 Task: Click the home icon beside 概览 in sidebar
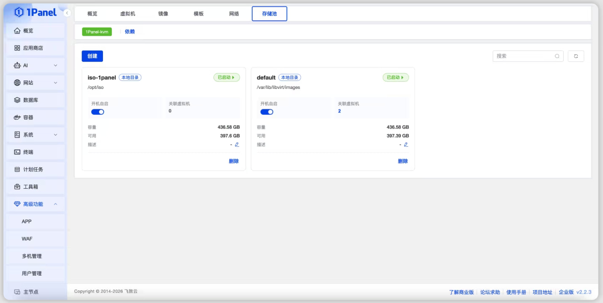(x=17, y=31)
